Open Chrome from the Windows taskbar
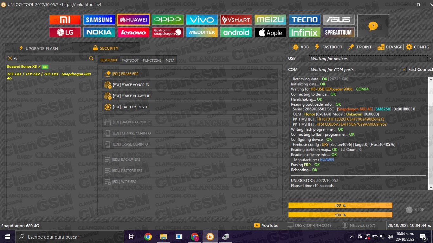The width and height of the screenshot is (433, 243). (148, 237)
